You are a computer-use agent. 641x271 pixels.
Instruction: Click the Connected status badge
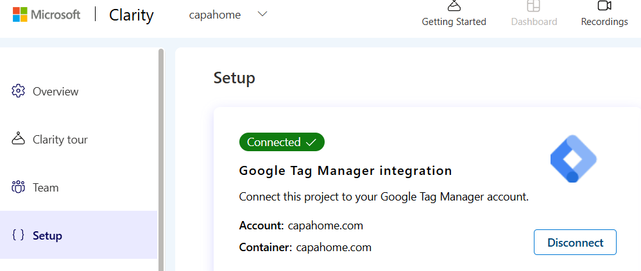pos(282,142)
